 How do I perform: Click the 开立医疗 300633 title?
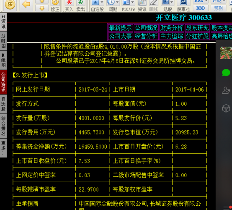click(183, 18)
